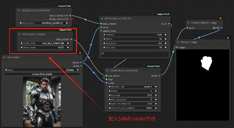Click choose file to upload button

[42, 74]
